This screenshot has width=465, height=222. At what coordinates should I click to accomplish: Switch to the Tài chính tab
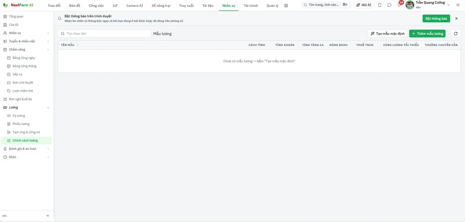click(251, 6)
